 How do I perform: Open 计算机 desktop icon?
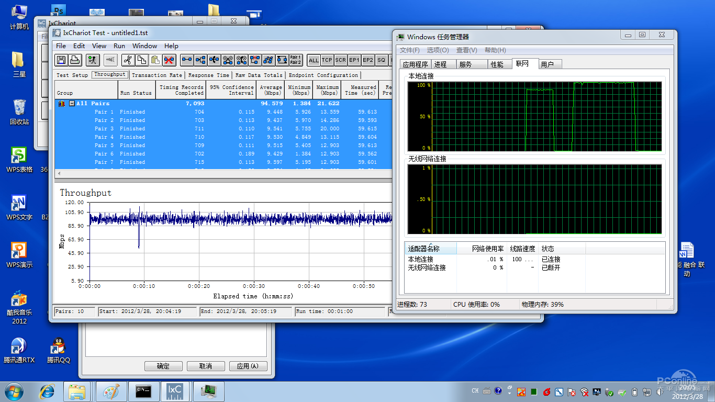[19, 17]
